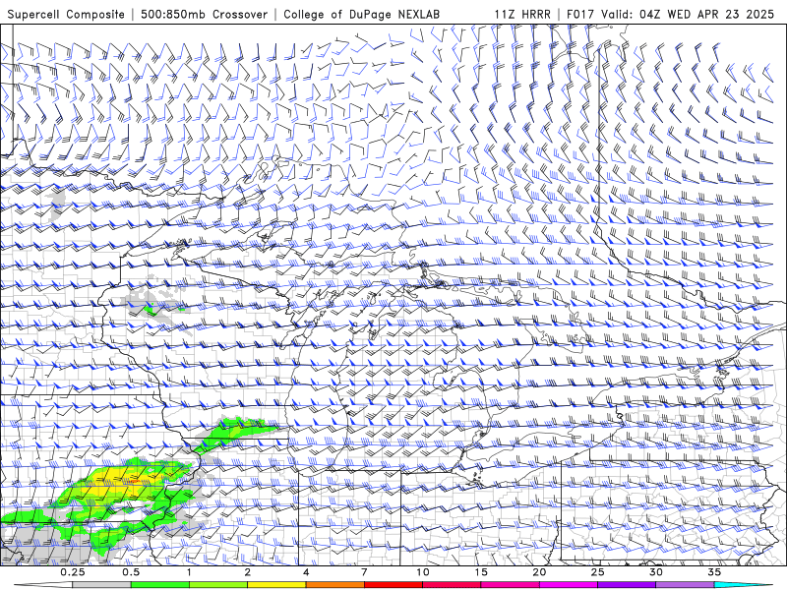Click the orange color bar segment (4–7)
Image resolution: width=787 pixels, height=590 pixels.
(334, 585)
